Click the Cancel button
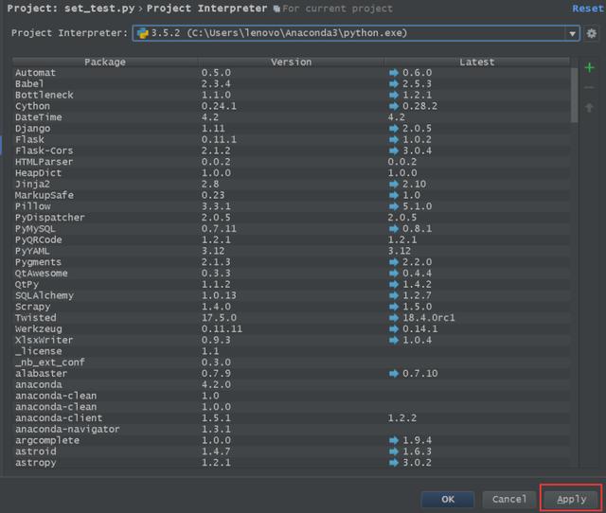 [x=509, y=500]
